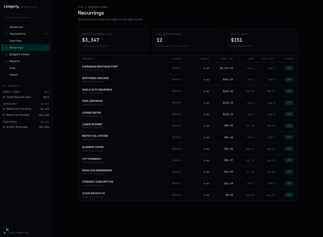This screenshot has height=237, width=323.
Task: Select the CORNER BISTRO merchant
Action: pyautogui.click(x=92, y=113)
